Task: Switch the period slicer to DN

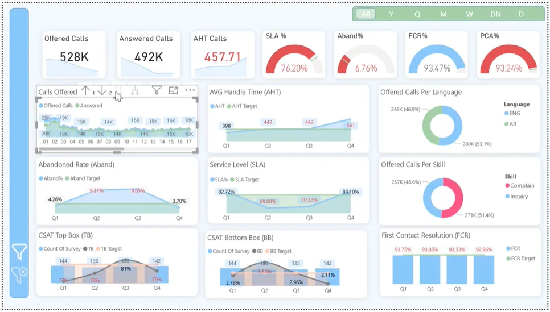Action: tap(496, 14)
